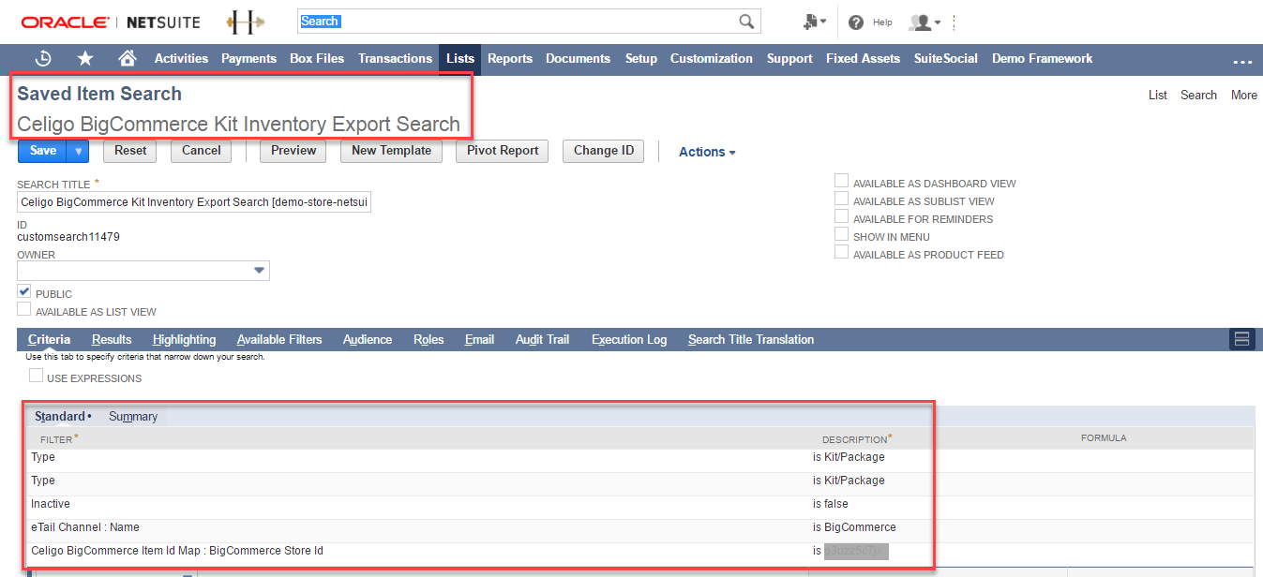Switch to the Email tab
1263x577 pixels.
point(479,339)
